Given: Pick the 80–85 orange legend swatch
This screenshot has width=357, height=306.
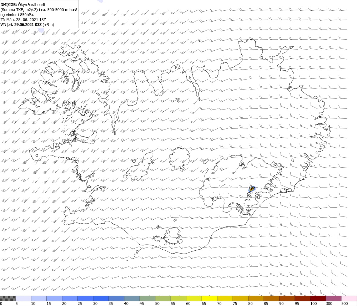Looking at the screenshot, I should tap(256, 299).
